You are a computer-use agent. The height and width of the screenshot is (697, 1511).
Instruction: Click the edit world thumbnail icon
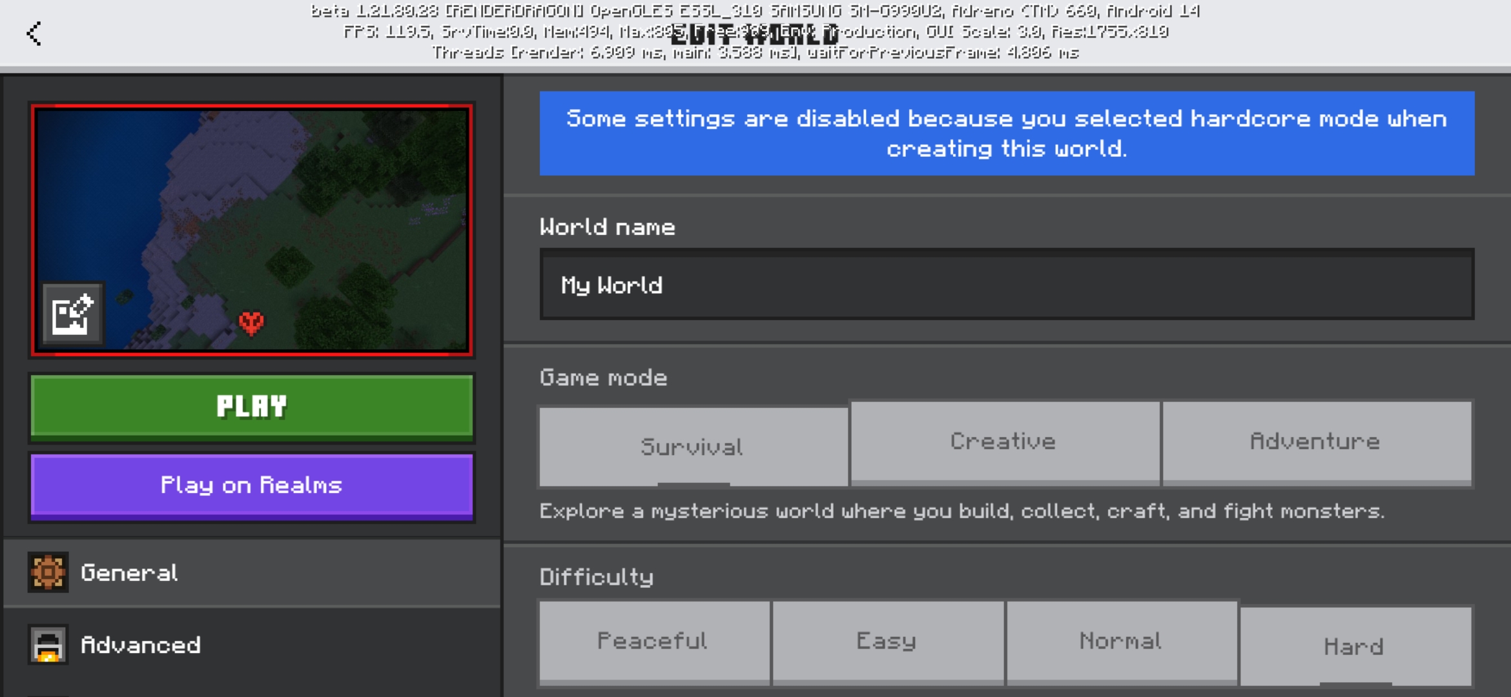[x=72, y=314]
